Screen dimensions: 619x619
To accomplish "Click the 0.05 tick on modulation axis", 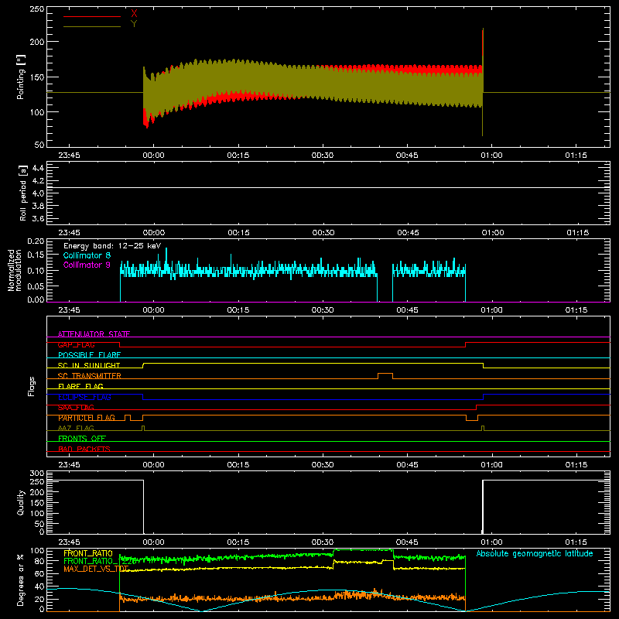I will (x=36, y=286).
